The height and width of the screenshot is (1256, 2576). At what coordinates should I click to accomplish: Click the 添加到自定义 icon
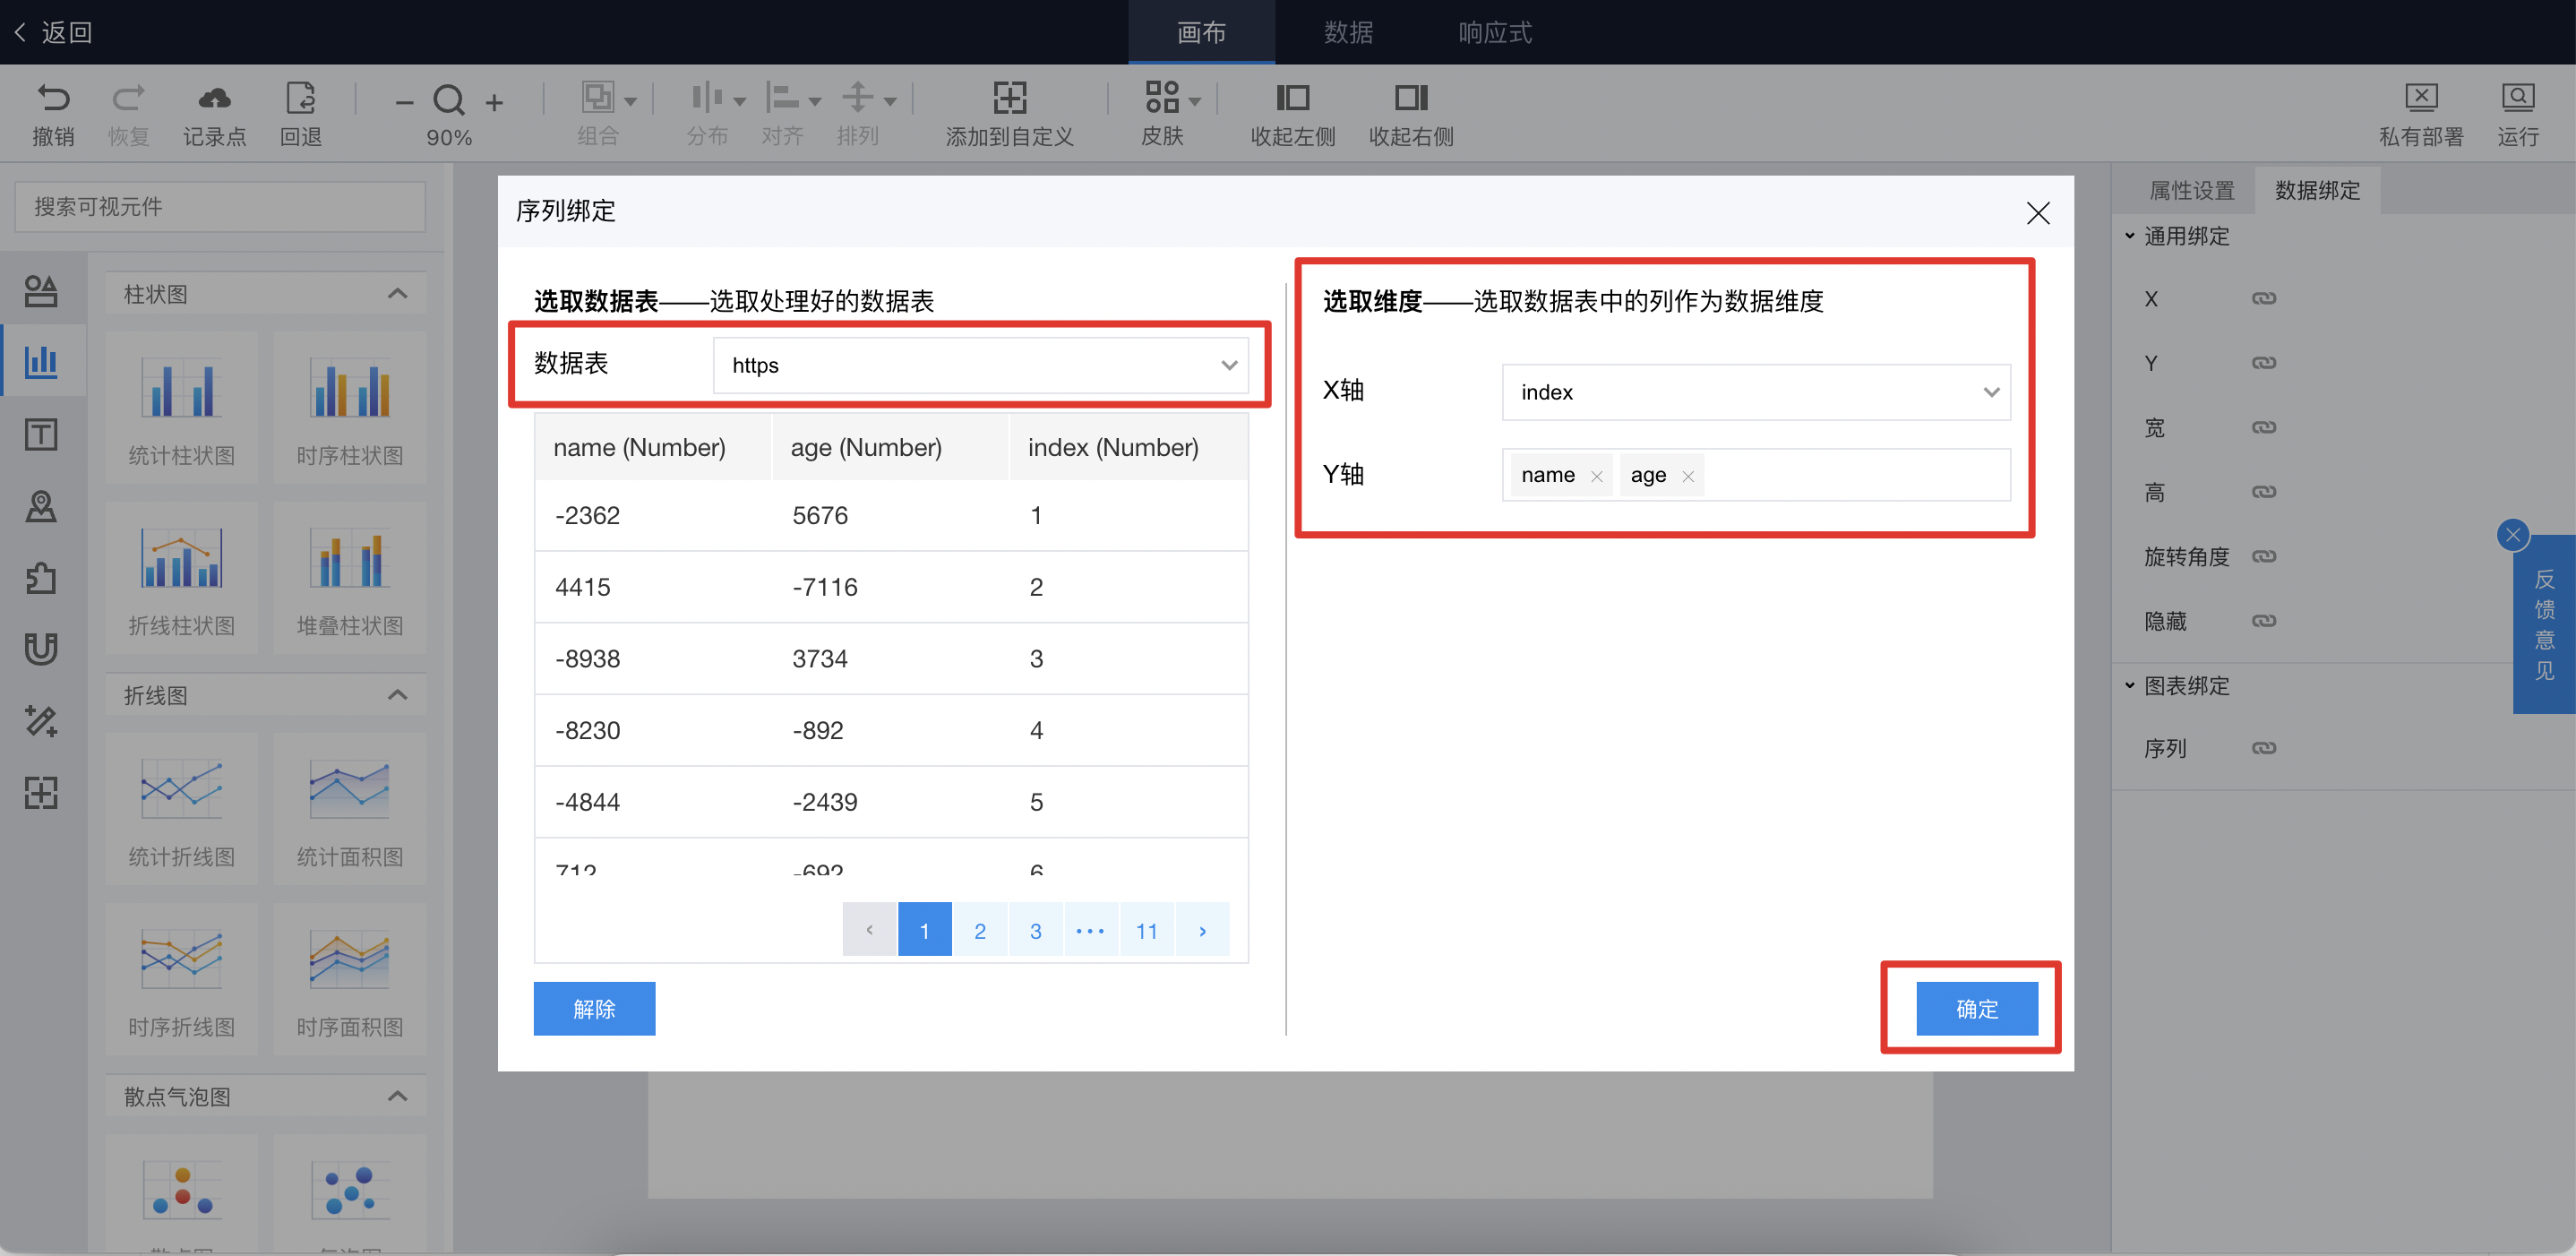[x=1009, y=98]
